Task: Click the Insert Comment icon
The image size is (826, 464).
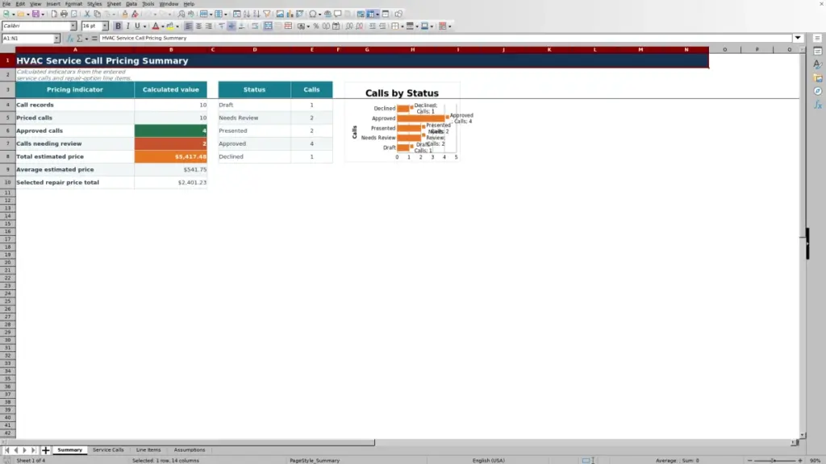Action: 338,14
